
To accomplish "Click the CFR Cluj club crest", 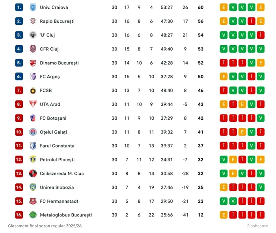I will pos(33,49).
